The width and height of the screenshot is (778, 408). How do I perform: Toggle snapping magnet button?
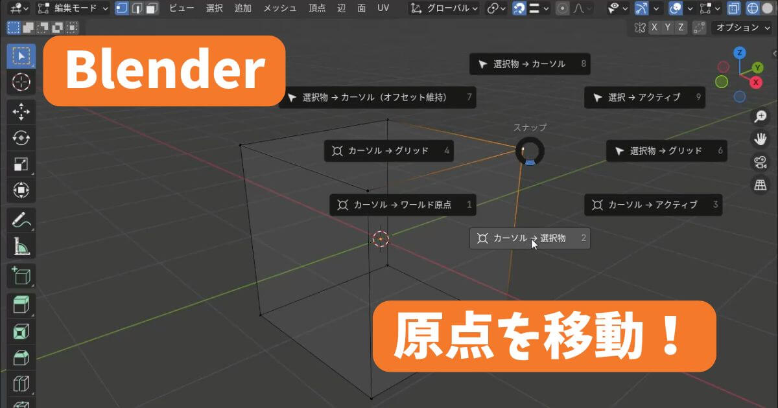pyautogui.click(x=519, y=8)
